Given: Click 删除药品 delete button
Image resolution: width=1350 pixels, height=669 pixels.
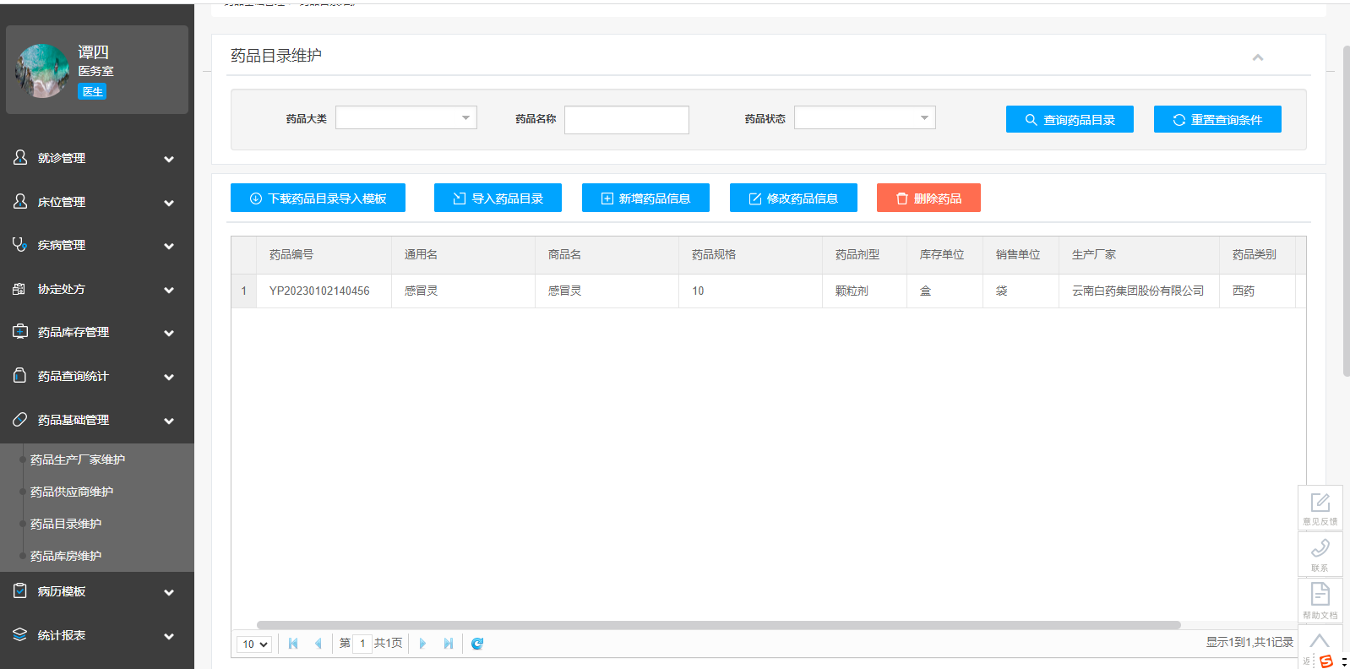Looking at the screenshot, I should pos(928,198).
